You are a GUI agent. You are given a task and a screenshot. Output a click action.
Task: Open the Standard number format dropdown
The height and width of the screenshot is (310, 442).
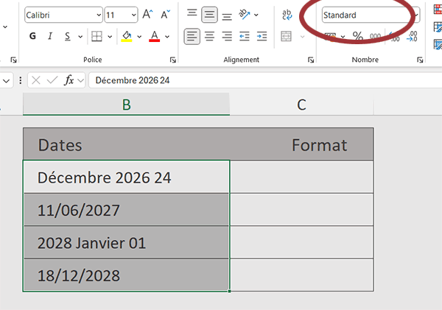(x=415, y=15)
